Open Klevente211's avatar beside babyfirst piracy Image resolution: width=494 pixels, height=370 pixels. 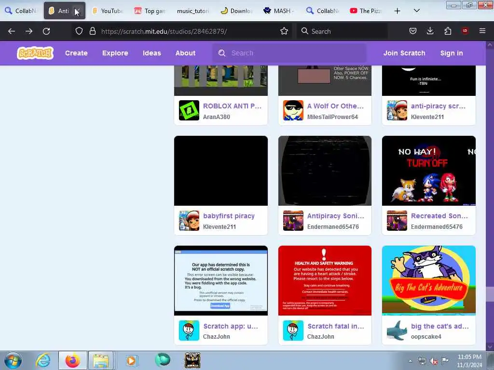(189, 221)
